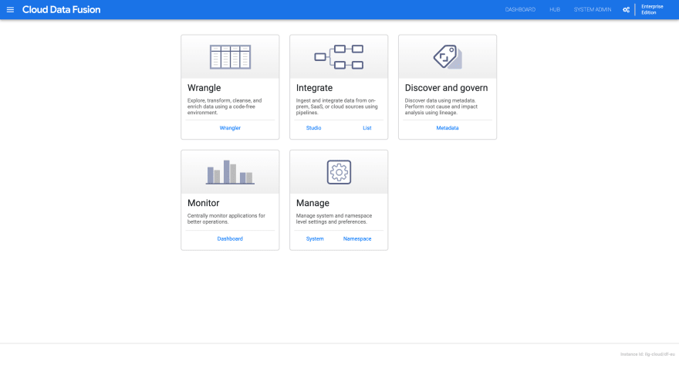Click the Wrangle table grid icon
The width and height of the screenshot is (679, 365).
point(230,57)
